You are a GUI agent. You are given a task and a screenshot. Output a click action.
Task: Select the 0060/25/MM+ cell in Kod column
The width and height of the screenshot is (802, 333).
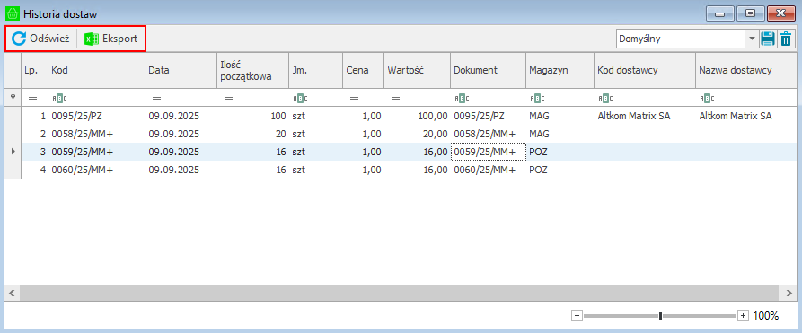96,170
